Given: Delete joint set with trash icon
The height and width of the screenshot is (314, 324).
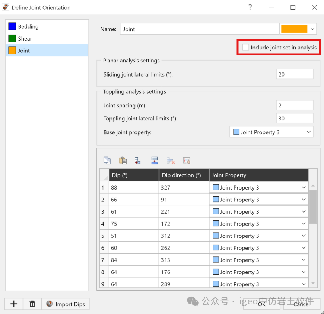Looking at the screenshot, I should click(32, 304).
